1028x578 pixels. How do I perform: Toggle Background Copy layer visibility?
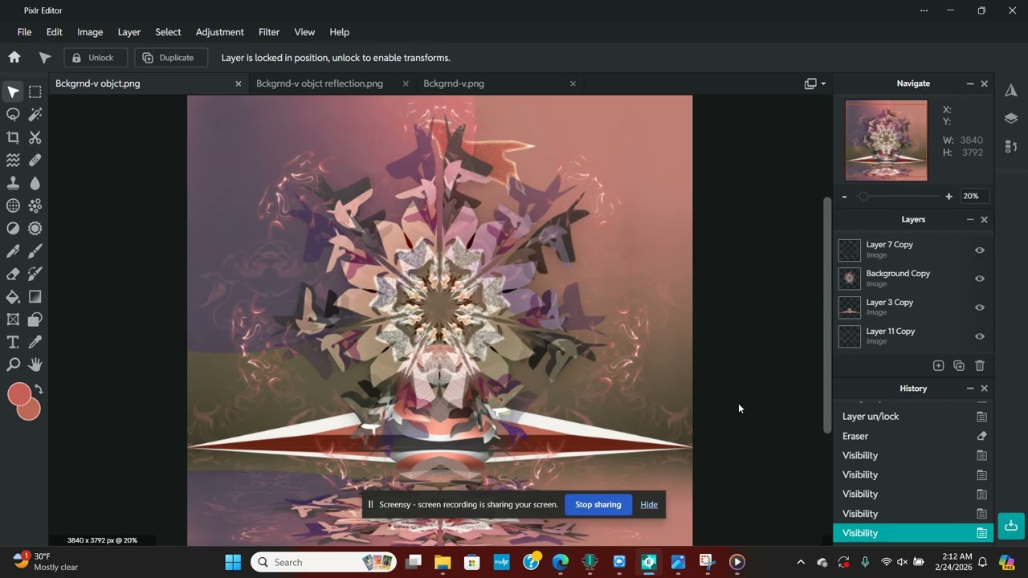980,279
